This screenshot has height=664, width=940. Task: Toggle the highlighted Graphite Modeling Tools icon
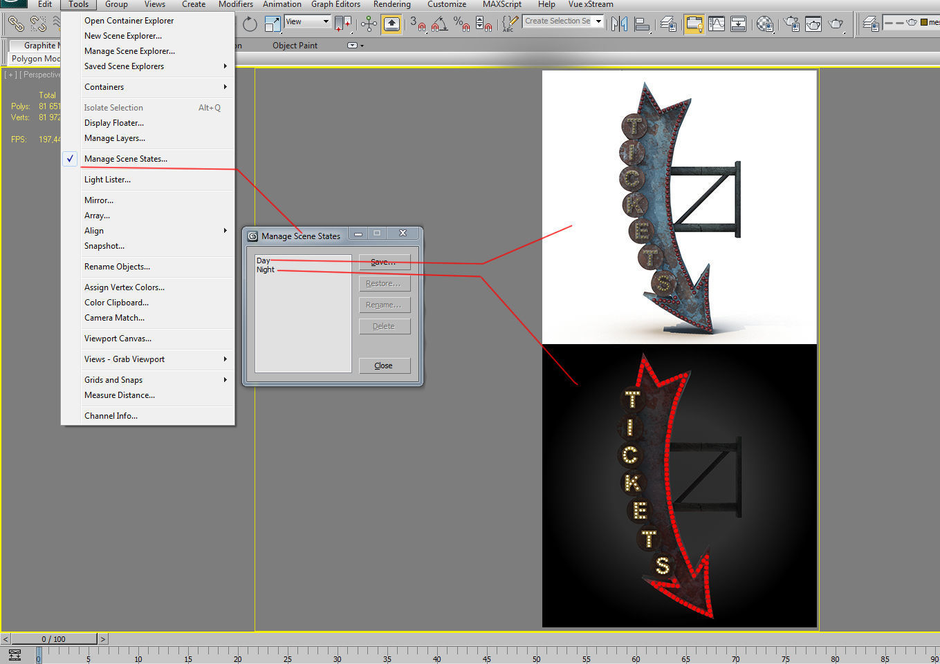[x=694, y=24]
